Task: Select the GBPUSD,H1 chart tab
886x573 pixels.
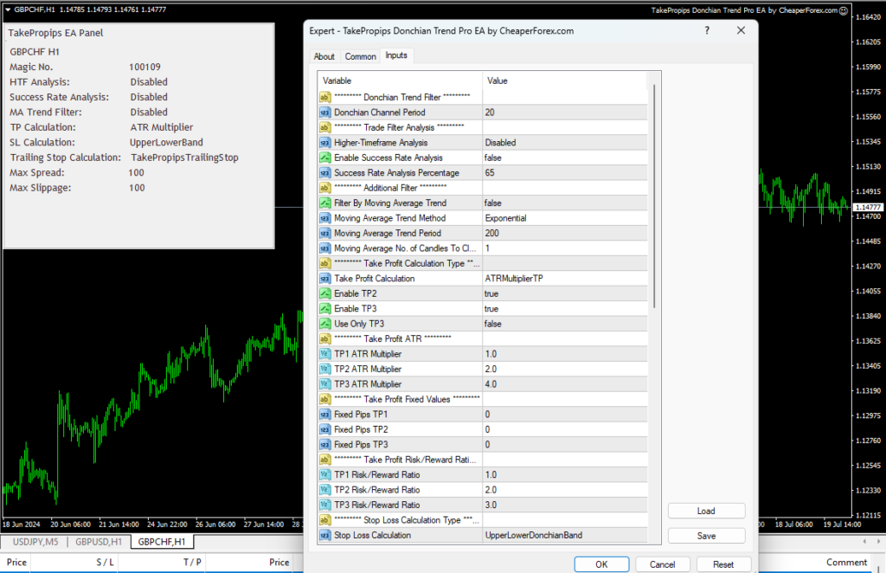Action: pyautogui.click(x=98, y=541)
